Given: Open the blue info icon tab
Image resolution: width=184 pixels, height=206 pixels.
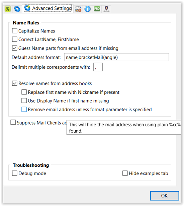Looking at the screenshot, I should pos(87,9).
